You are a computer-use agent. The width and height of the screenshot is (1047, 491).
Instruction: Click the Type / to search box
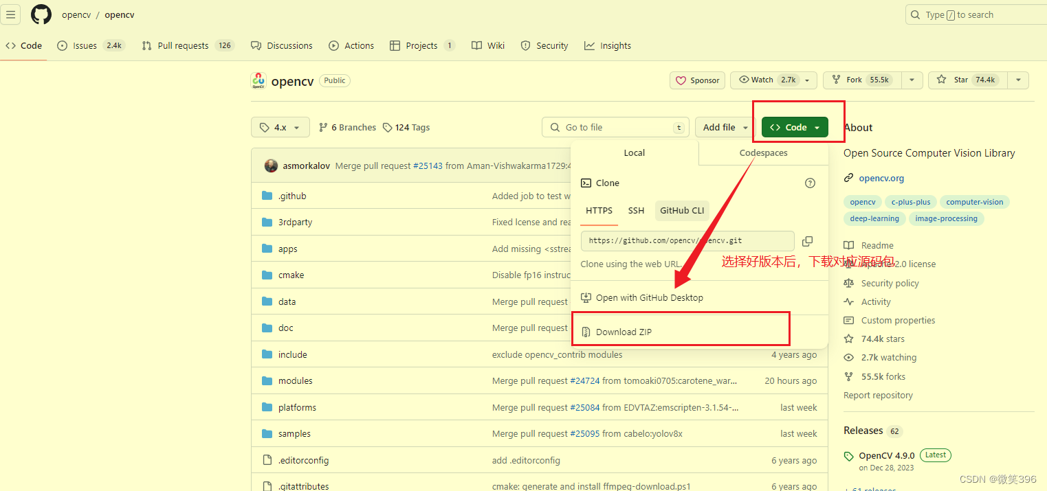click(976, 15)
